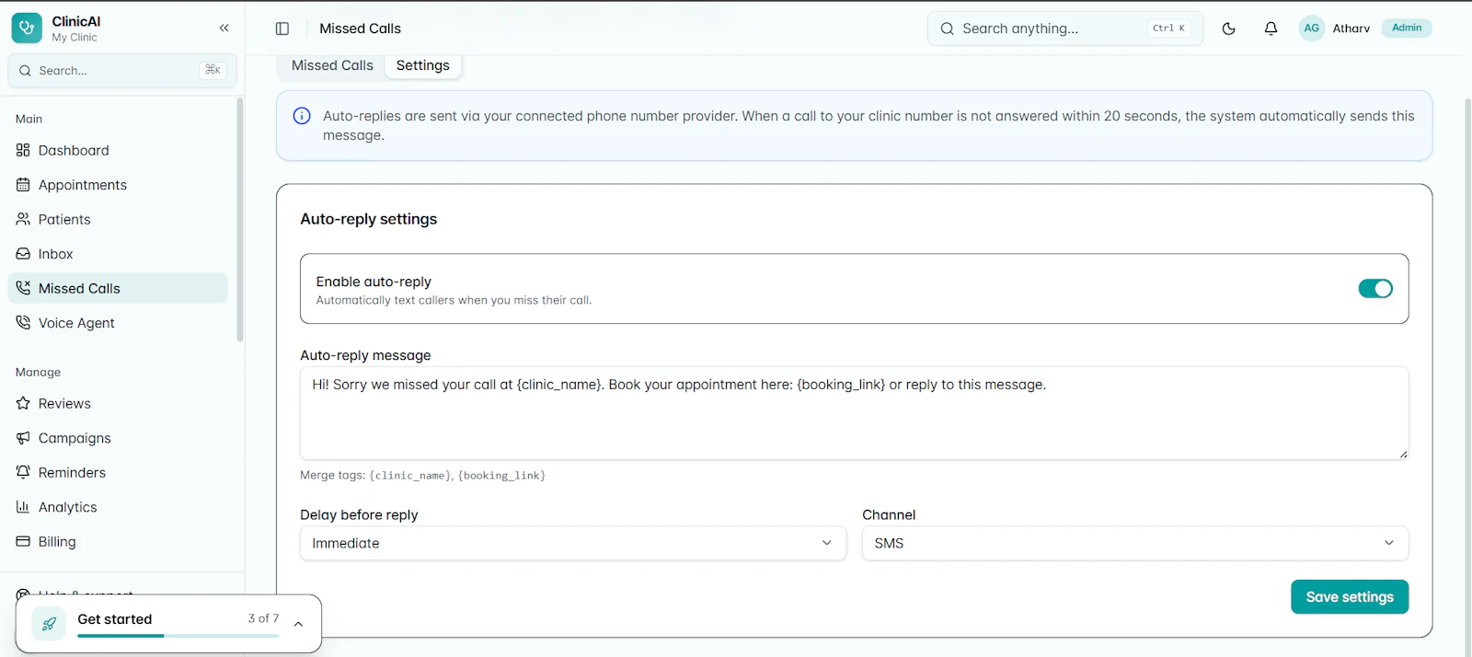Open Campaigns in the sidebar
This screenshot has height=657, width=1472.
pos(118,438)
